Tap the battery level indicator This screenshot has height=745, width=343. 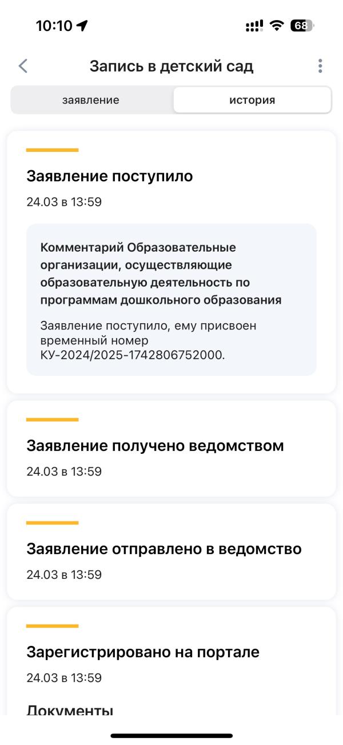coord(301,26)
